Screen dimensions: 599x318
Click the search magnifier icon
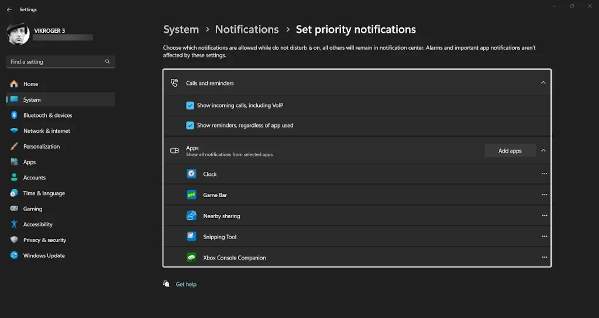(x=107, y=62)
